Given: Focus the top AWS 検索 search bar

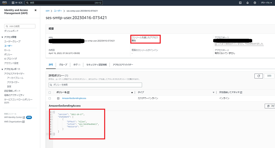Looking at the screenshot, I should (64, 3).
